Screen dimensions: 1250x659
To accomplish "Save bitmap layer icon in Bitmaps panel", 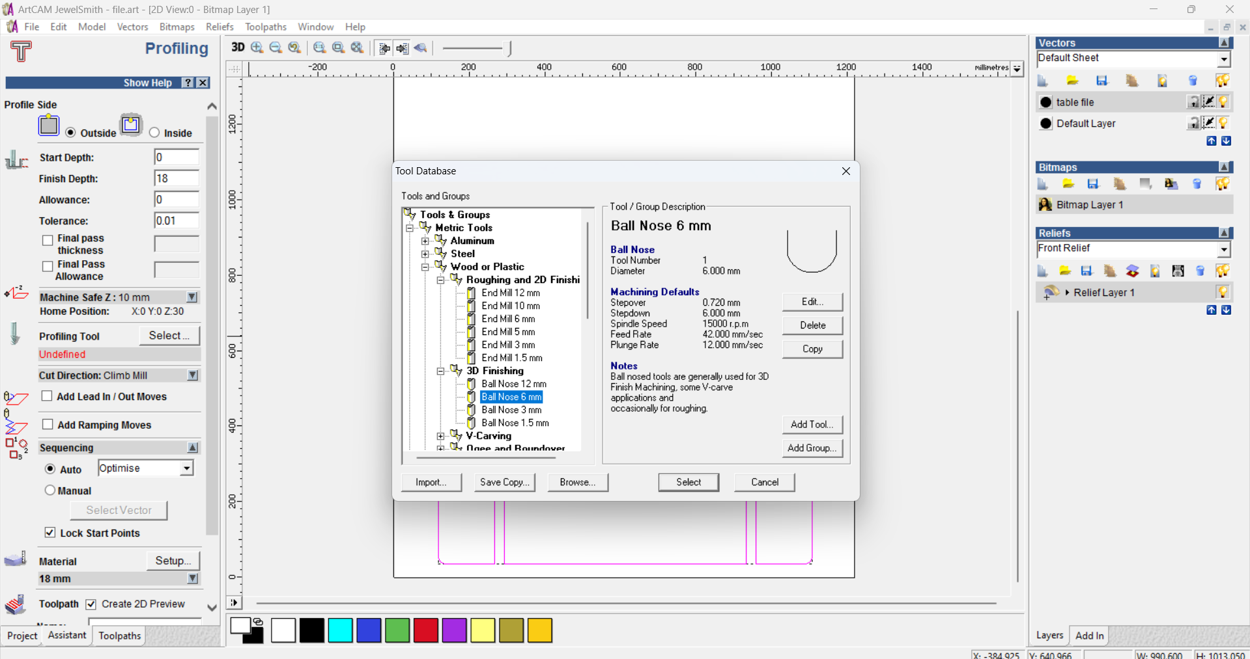I will point(1093,184).
